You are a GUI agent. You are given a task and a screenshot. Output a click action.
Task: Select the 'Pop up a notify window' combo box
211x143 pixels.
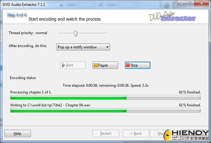coord(83,47)
